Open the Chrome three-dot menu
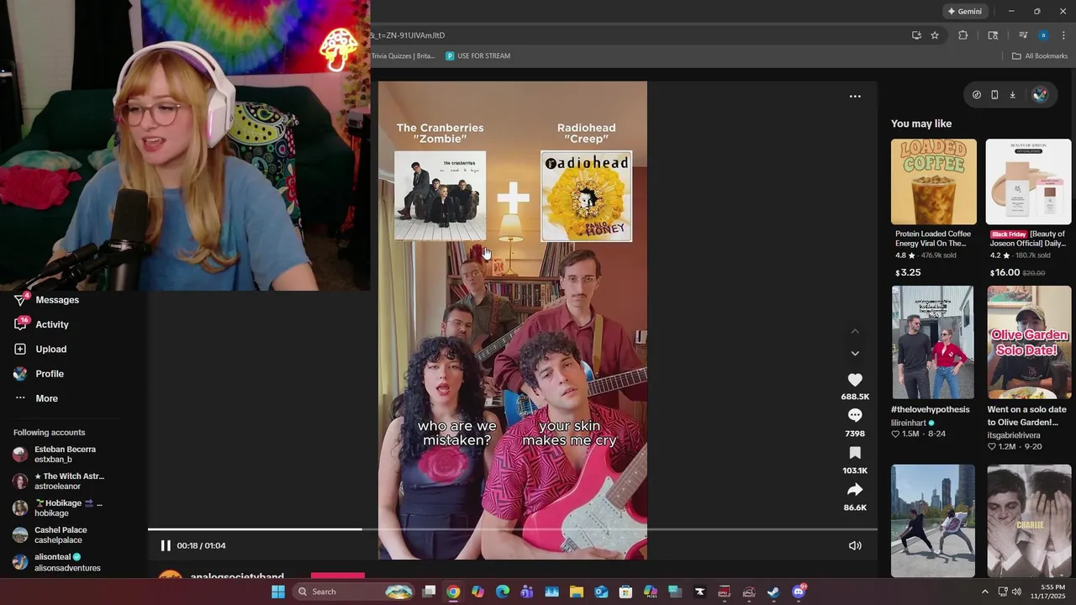1076x605 pixels. pos(1063,35)
